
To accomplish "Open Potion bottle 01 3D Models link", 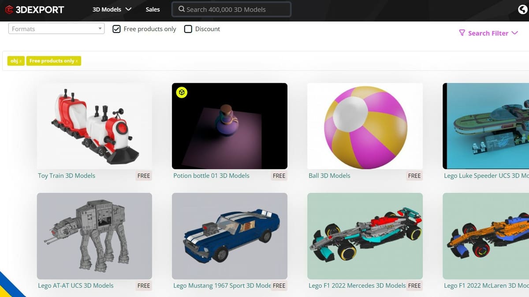I will (x=211, y=175).
